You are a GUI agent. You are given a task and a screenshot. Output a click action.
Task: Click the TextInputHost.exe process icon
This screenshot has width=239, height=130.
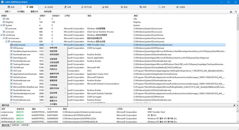coord(11,64)
